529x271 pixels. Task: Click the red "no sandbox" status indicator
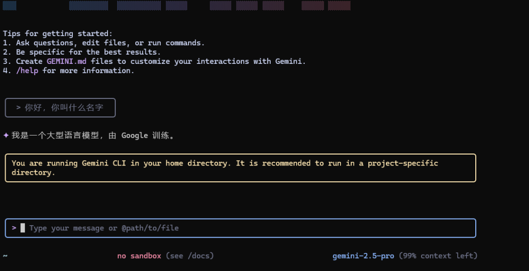click(x=139, y=256)
